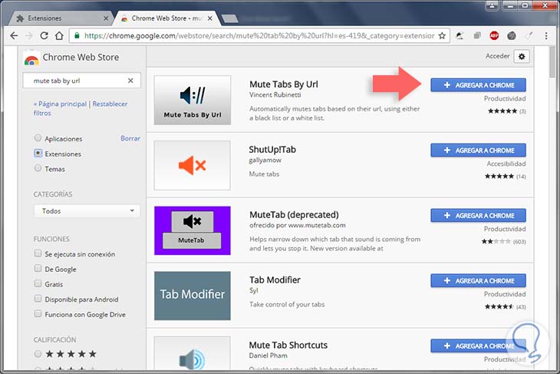Screen dimensions: 560x374
Task: Open the MuteTab (deprecated) title
Action: (x=294, y=214)
